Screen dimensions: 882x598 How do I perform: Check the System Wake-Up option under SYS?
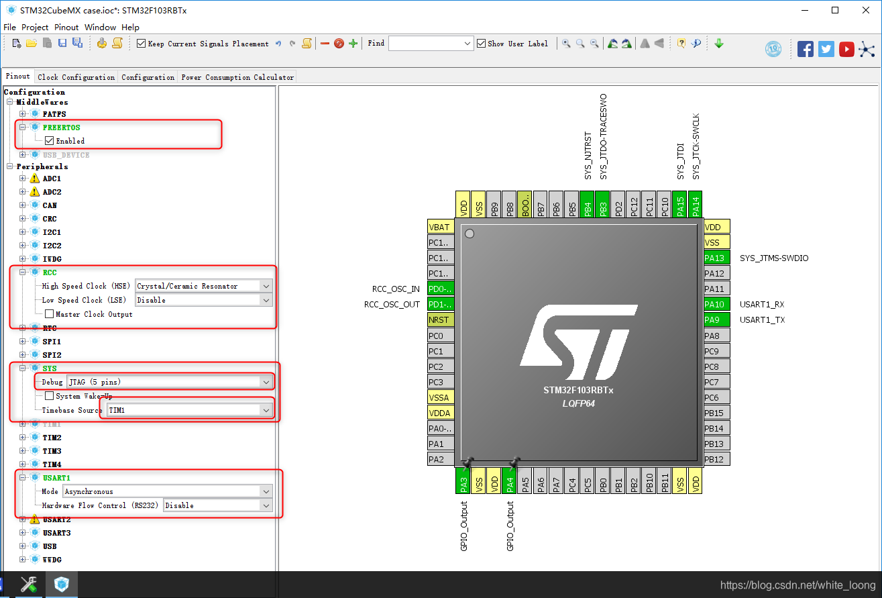[x=50, y=395]
